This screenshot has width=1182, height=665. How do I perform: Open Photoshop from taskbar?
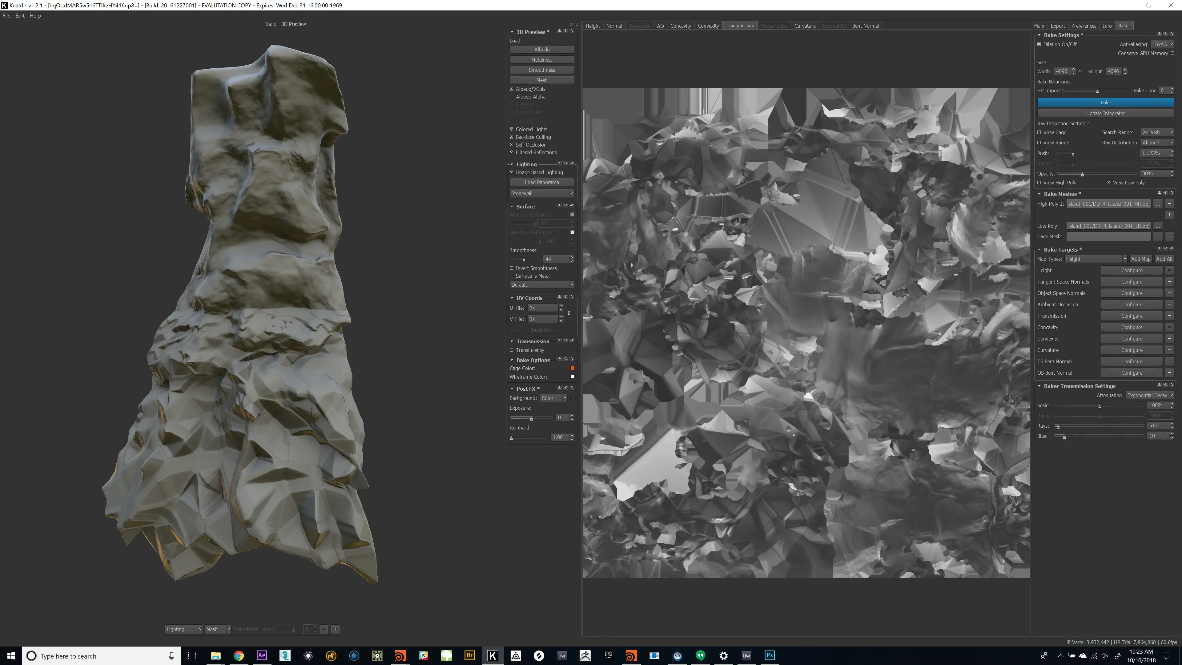(x=770, y=655)
